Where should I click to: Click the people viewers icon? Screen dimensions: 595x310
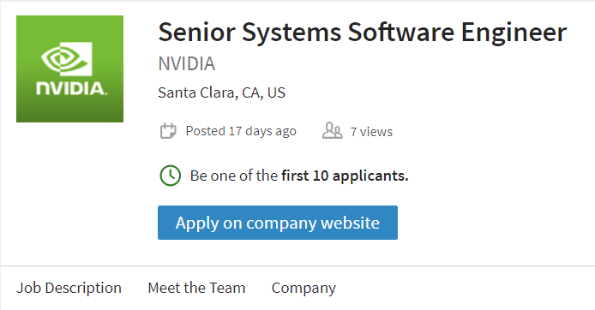(x=333, y=131)
